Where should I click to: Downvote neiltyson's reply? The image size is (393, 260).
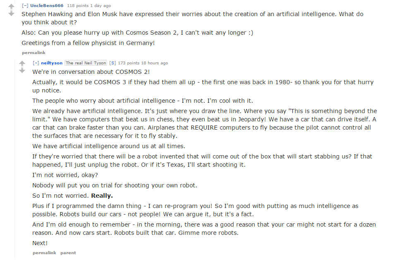(x=22, y=71)
